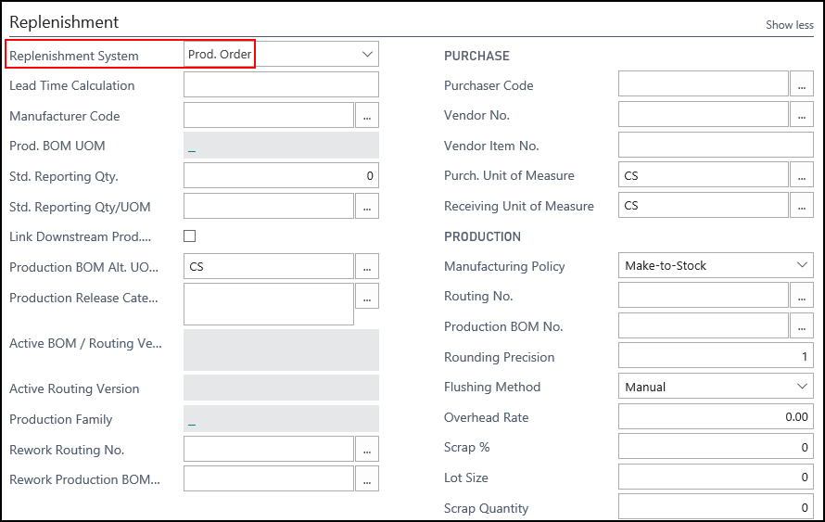
Task: Open Receiving Unit of Measure lookup button
Action: click(x=802, y=206)
